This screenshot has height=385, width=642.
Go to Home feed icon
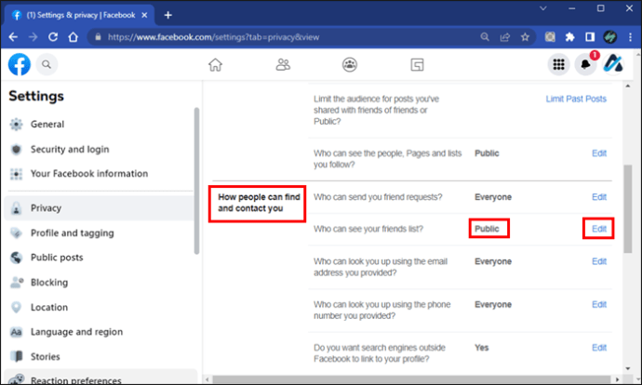[x=215, y=64]
